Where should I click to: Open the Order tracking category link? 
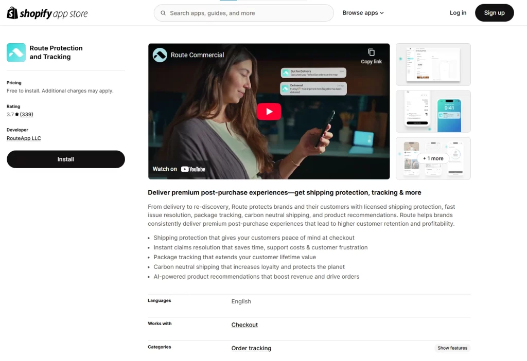(x=251, y=348)
